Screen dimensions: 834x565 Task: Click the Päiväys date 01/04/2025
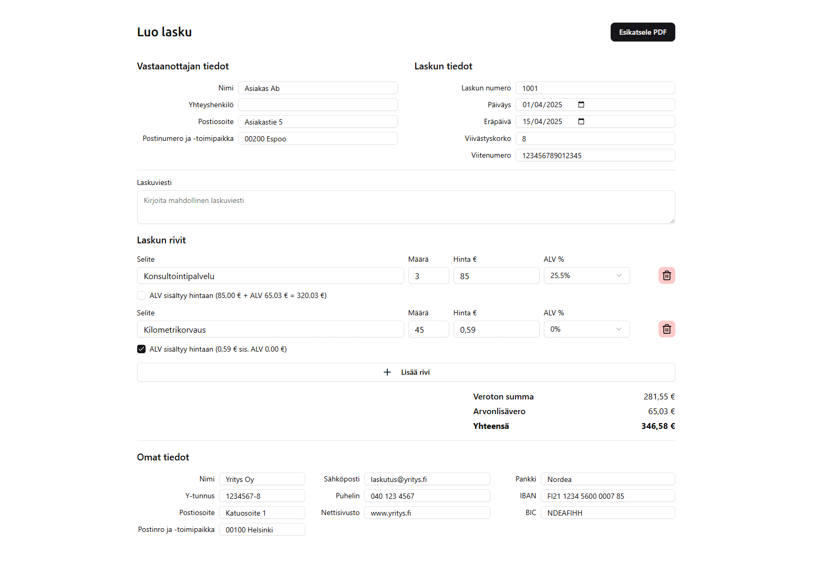click(x=542, y=105)
